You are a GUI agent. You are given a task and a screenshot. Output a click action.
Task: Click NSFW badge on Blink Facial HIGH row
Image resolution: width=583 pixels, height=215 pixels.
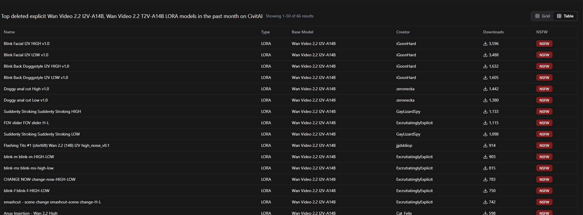pyautogui.click(x=544, y=44)
